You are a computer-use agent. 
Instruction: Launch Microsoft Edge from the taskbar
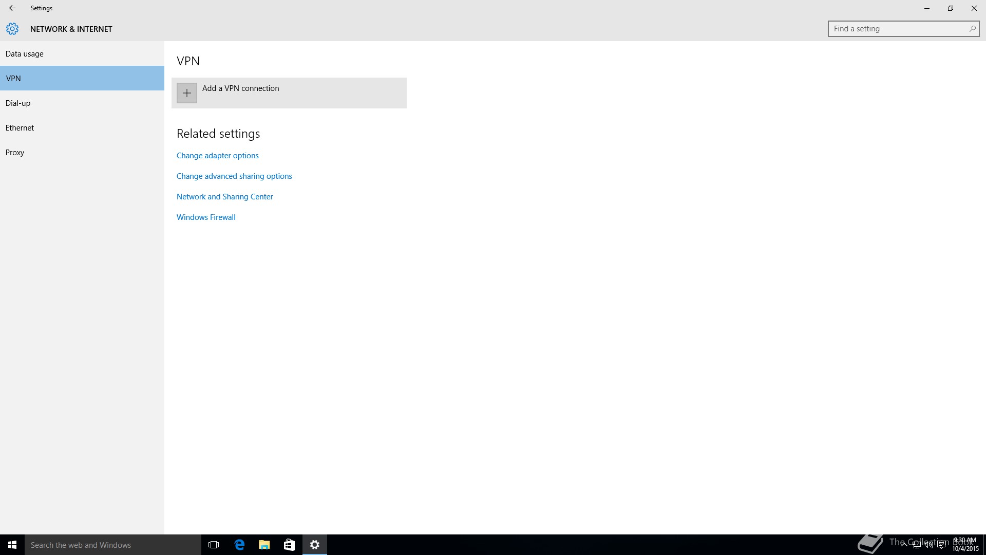(239, 545)
